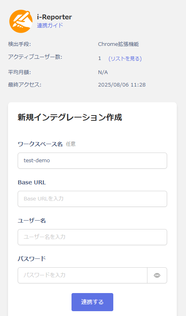Screen dimensions: 186x316
Task: Click the ワークスペース名 field label
Action: coord(40,144)
